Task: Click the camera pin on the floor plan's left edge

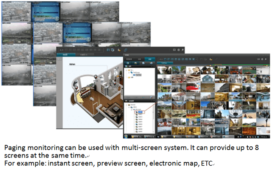Action: pos(76,87)
